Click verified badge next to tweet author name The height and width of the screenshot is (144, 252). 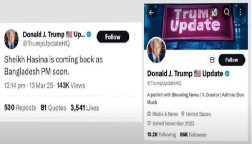click(89, 34)
